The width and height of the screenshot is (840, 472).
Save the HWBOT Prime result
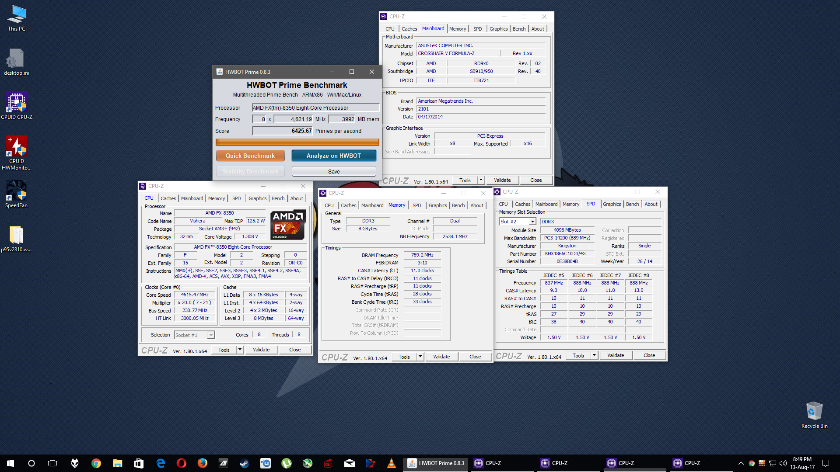point(334,171)
